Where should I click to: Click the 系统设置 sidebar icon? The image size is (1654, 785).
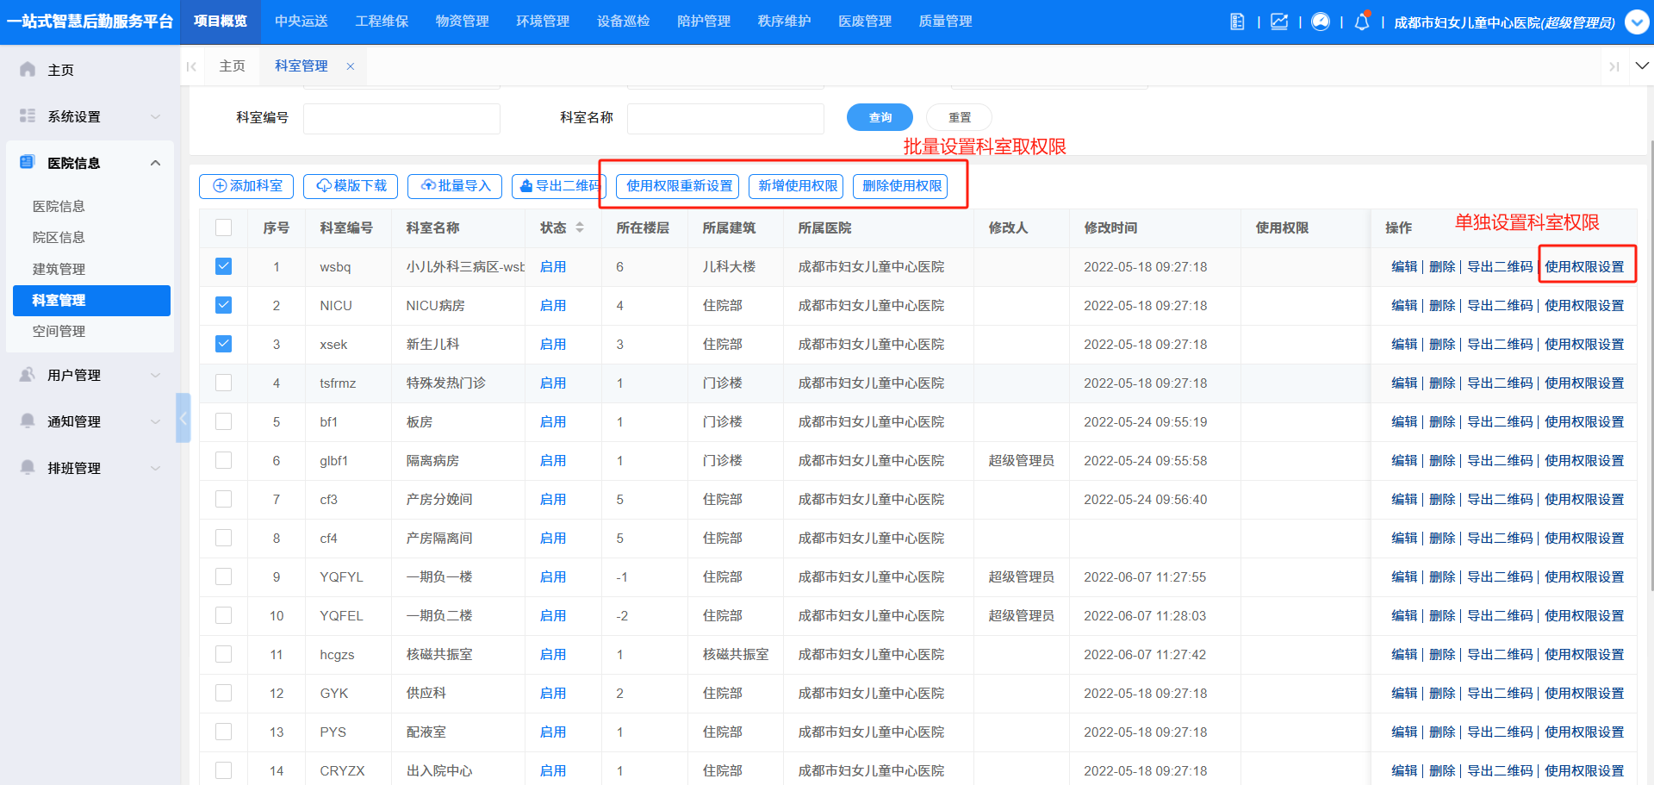click(28, 115)
